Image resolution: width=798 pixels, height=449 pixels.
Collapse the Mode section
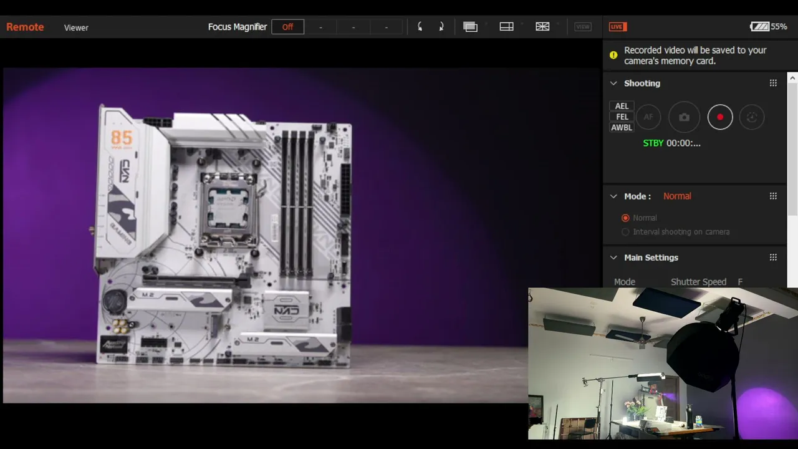(613, 196)
